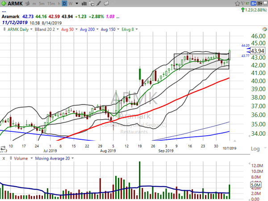Click the printer icon beside ARMK
The width and height of the screenshot is (268, 201).
tap(27, 3)
